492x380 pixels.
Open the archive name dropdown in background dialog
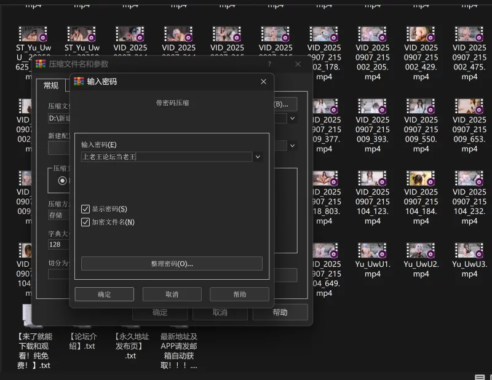(x=293, y=118)
